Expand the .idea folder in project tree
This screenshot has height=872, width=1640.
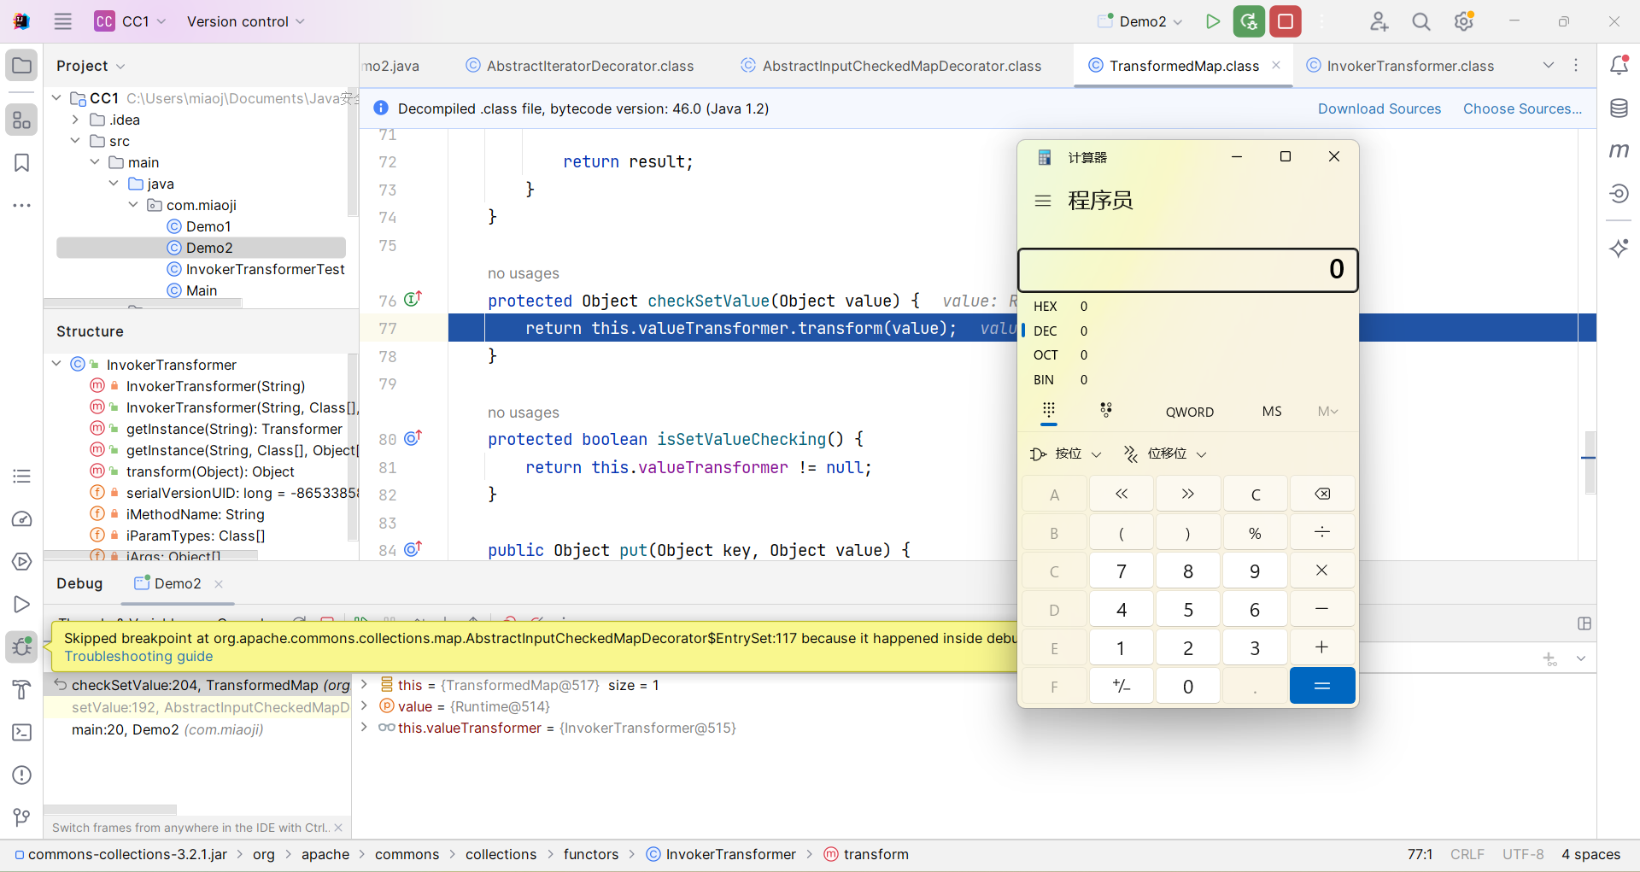tap(76, 120)
